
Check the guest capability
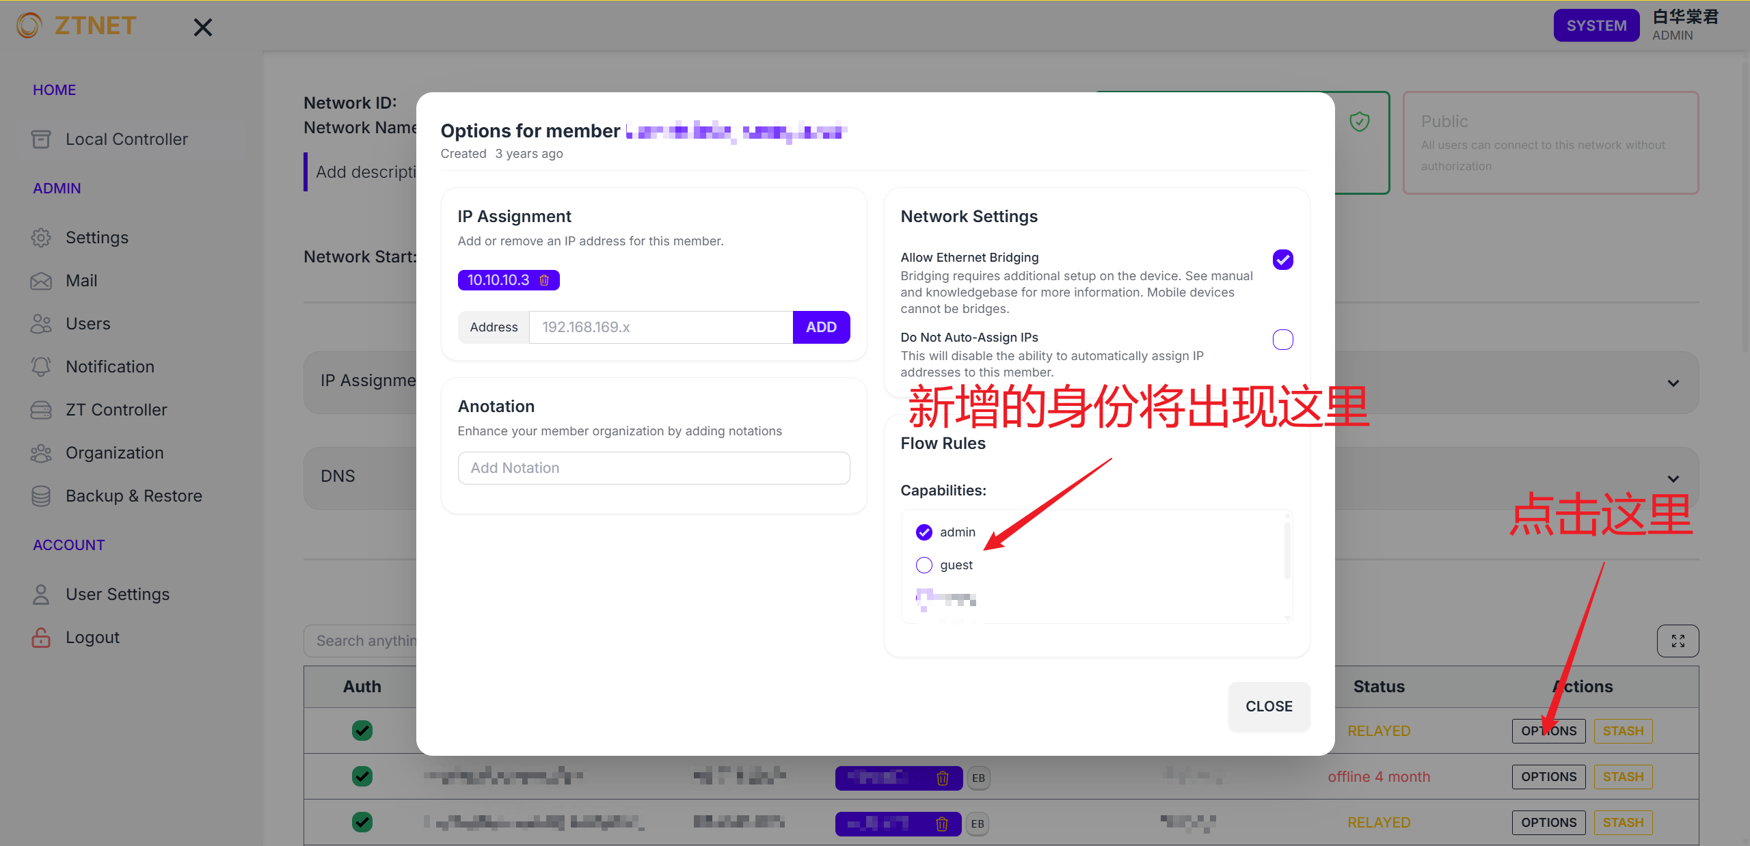[924, 565]
